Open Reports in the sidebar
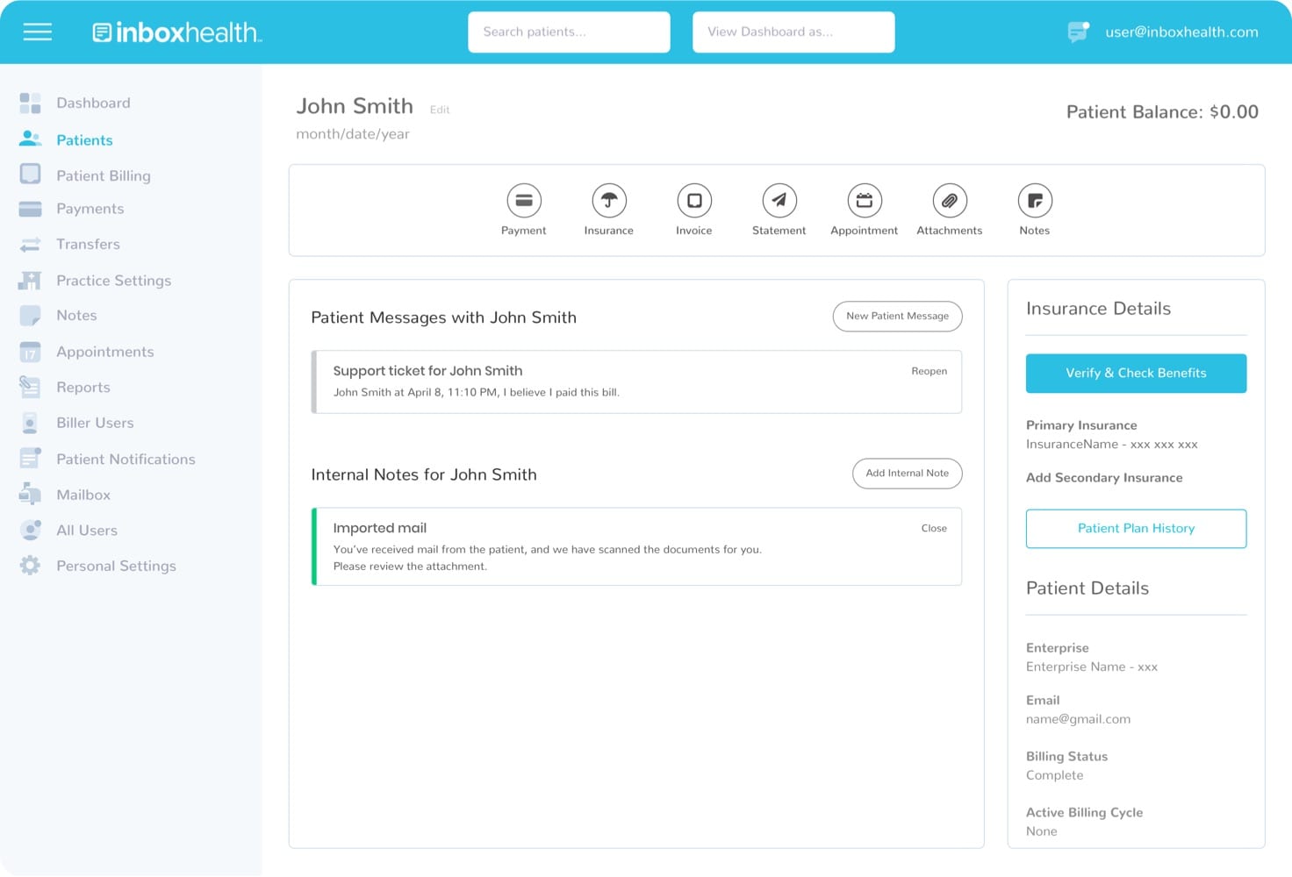1292x877 pixels. pyautogui.click(x=83, y=388)
